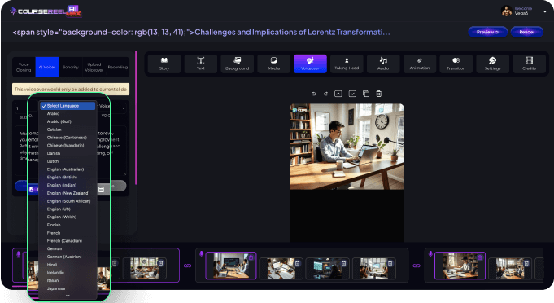The height and width of the screenshot is (303, 554).
Task: Click the project title text
Action: tap(202, 33)
